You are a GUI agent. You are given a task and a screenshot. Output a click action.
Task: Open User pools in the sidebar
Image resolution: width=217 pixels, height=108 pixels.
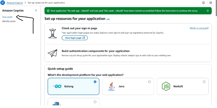pyautogui.click(x=7, y=17)
